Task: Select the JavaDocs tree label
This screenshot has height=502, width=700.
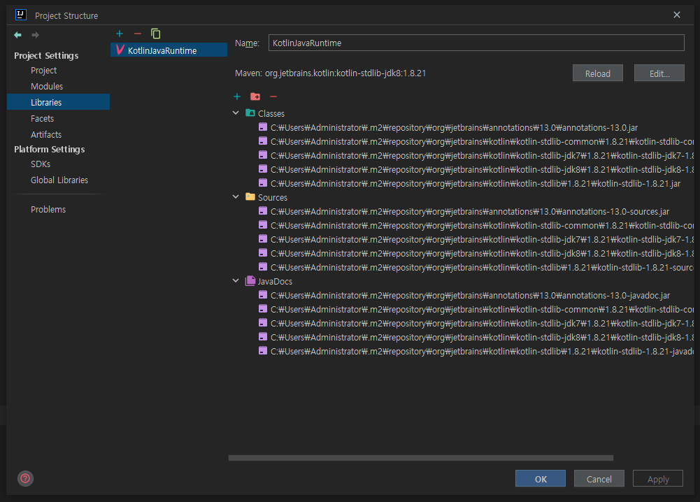Action: [x=275, y=281]
